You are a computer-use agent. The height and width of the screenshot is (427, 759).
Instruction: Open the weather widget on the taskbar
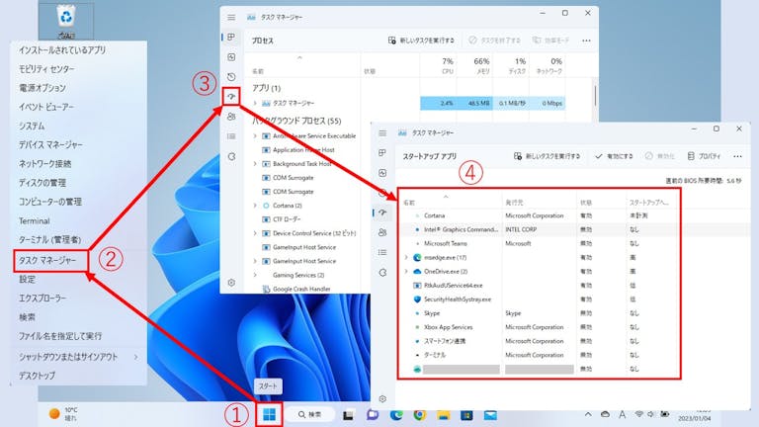pyautogui.click(x=63, y=414)
